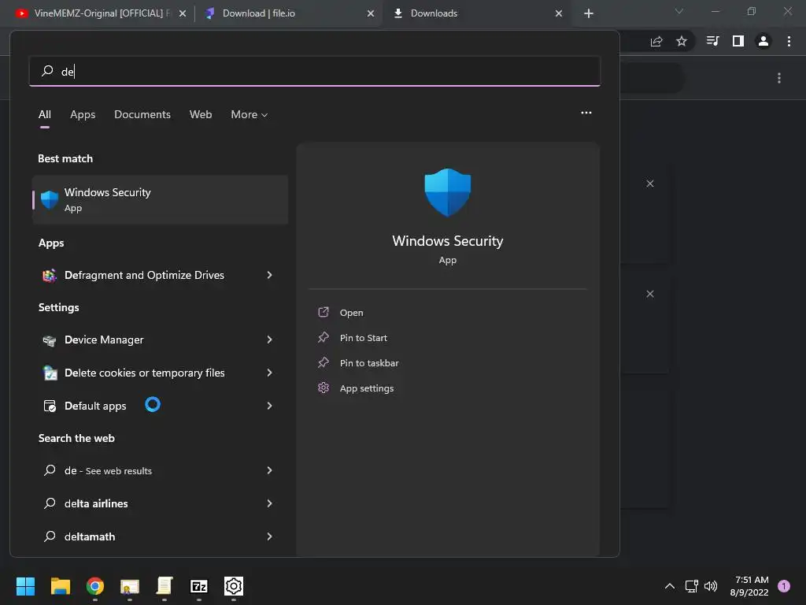The height and width of the screenshot is (605, 806).
Task: Open Chrome profile avatar menu
Action: pos(763,41)
